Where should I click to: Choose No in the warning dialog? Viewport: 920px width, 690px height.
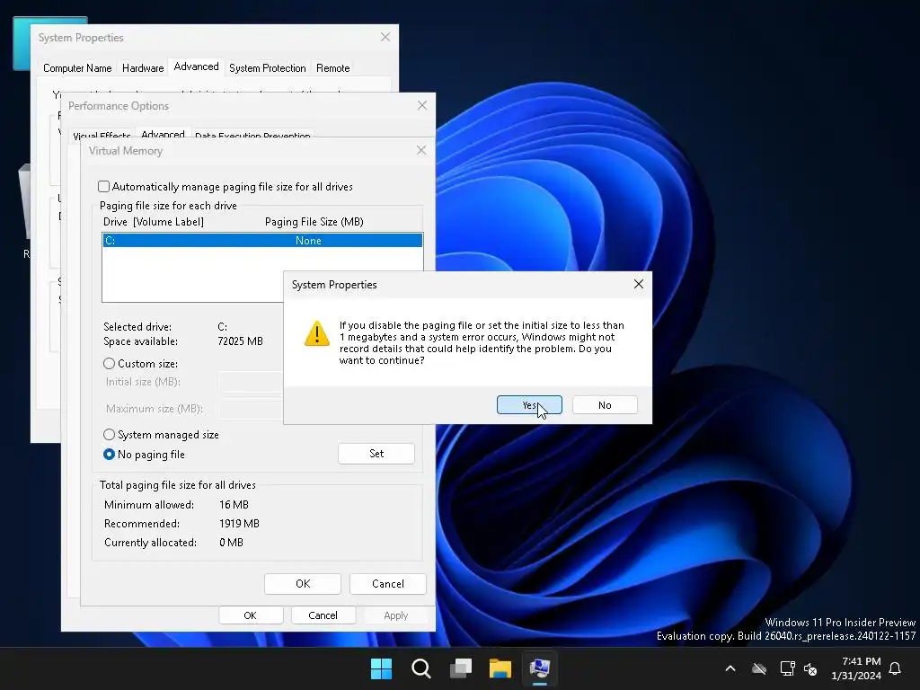coord(605,405)
